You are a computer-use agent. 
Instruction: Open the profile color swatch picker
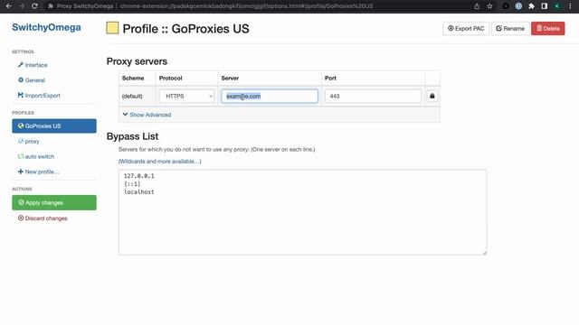pos(112,28)
